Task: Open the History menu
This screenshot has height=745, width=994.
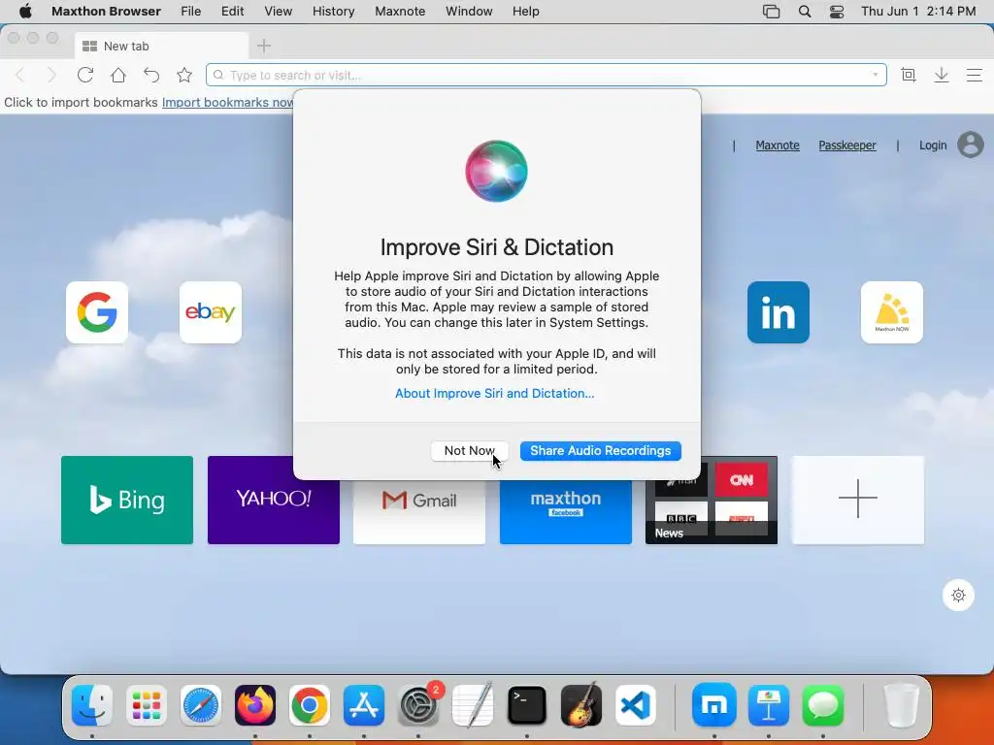Action: [334, 12]
